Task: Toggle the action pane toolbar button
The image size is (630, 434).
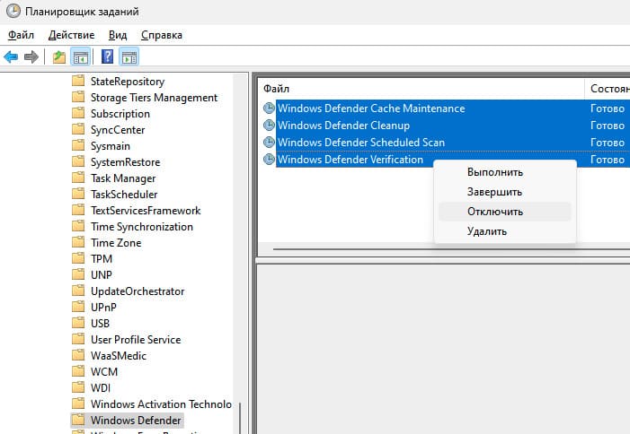Action: click(x=129, y=57)
